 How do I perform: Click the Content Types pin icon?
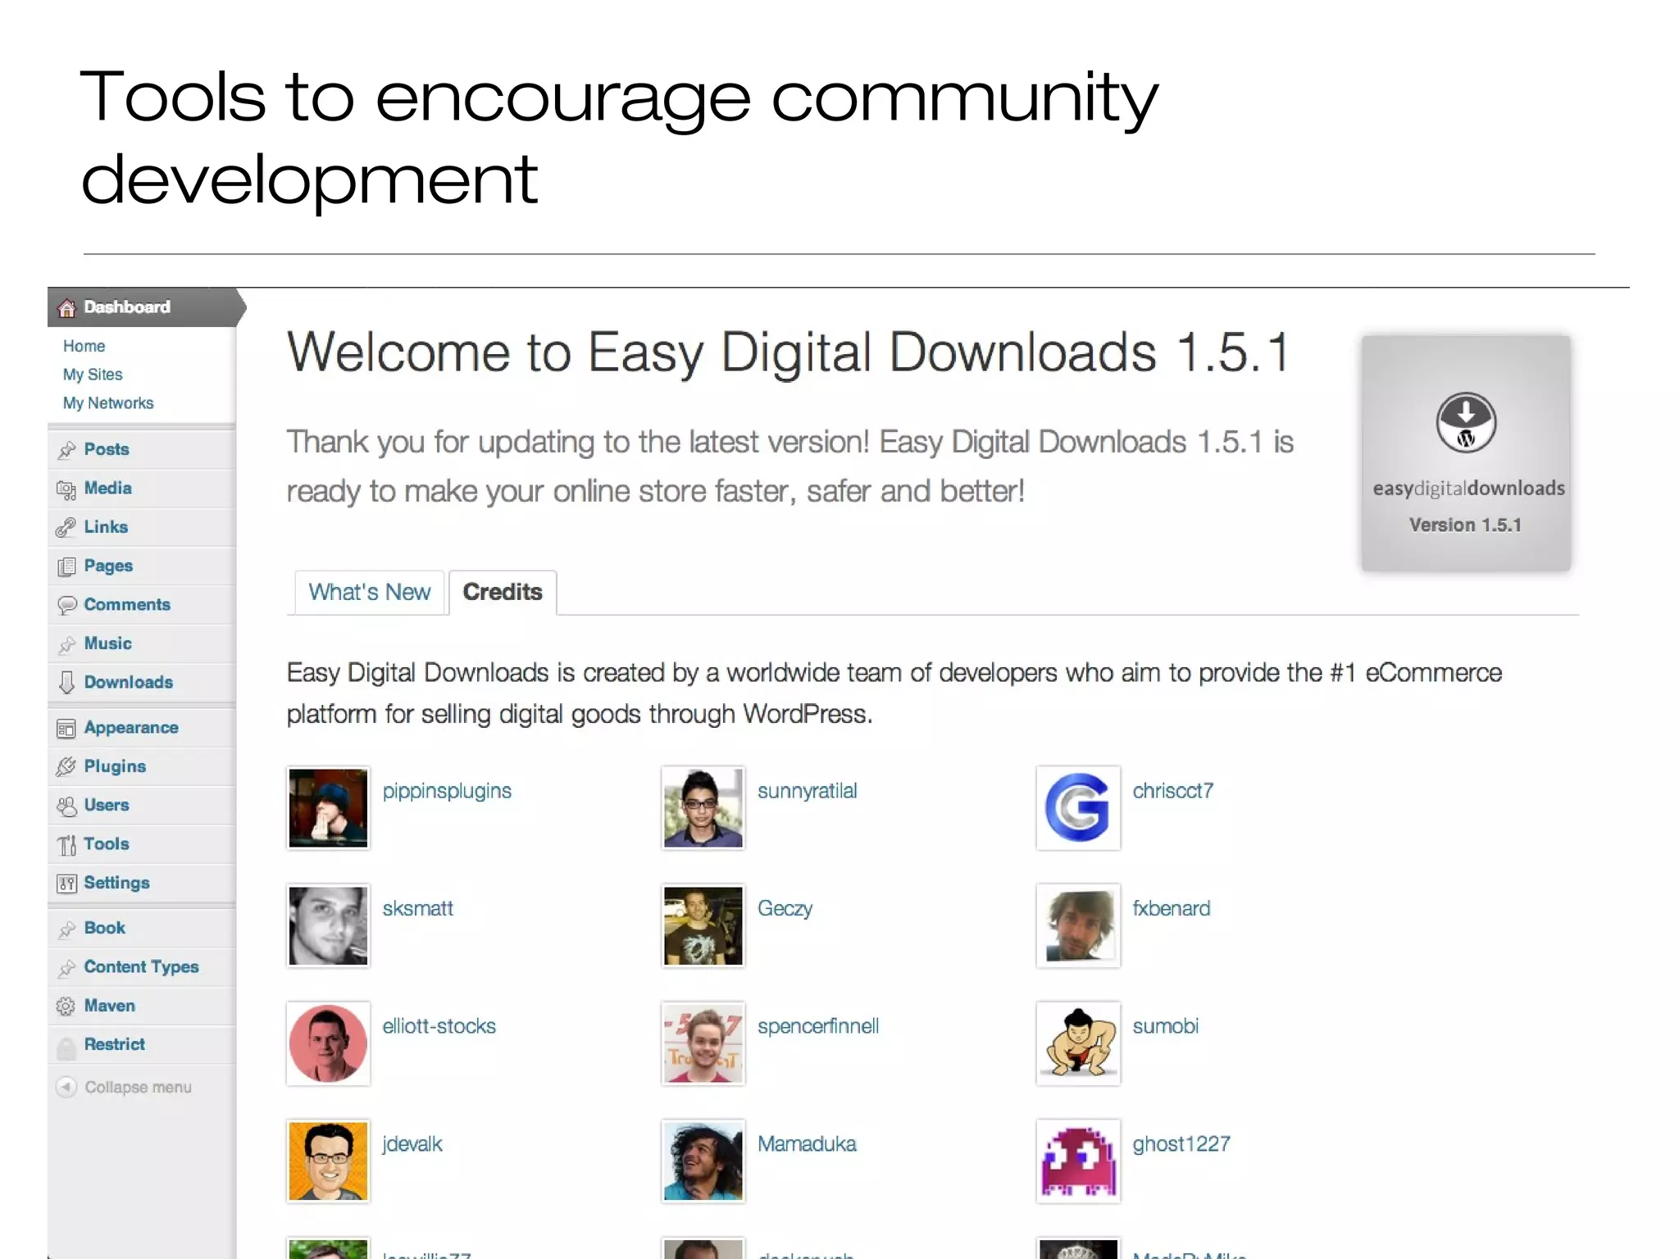click(66, 968)
